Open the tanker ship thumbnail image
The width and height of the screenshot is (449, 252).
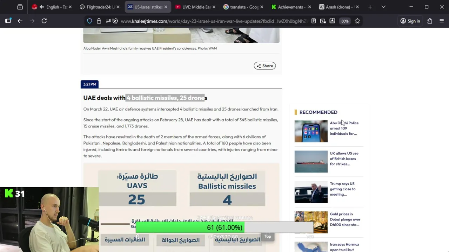coord(311,162)
